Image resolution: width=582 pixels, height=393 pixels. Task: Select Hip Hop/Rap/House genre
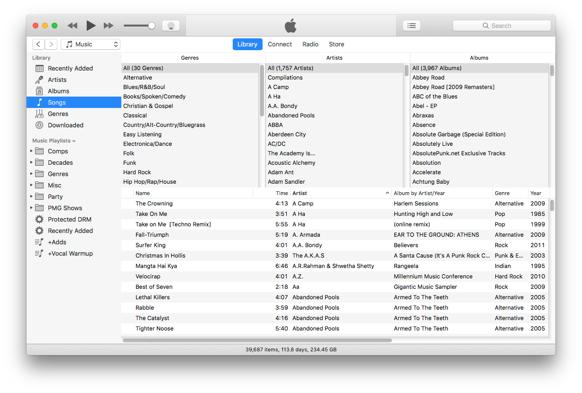[191, 182]
